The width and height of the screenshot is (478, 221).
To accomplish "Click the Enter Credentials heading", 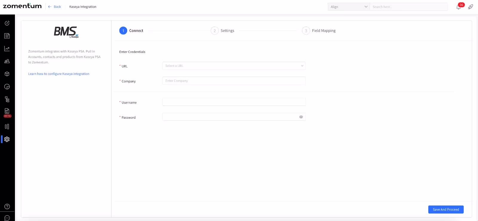I will pyautogui.click(x=132, y=52).
